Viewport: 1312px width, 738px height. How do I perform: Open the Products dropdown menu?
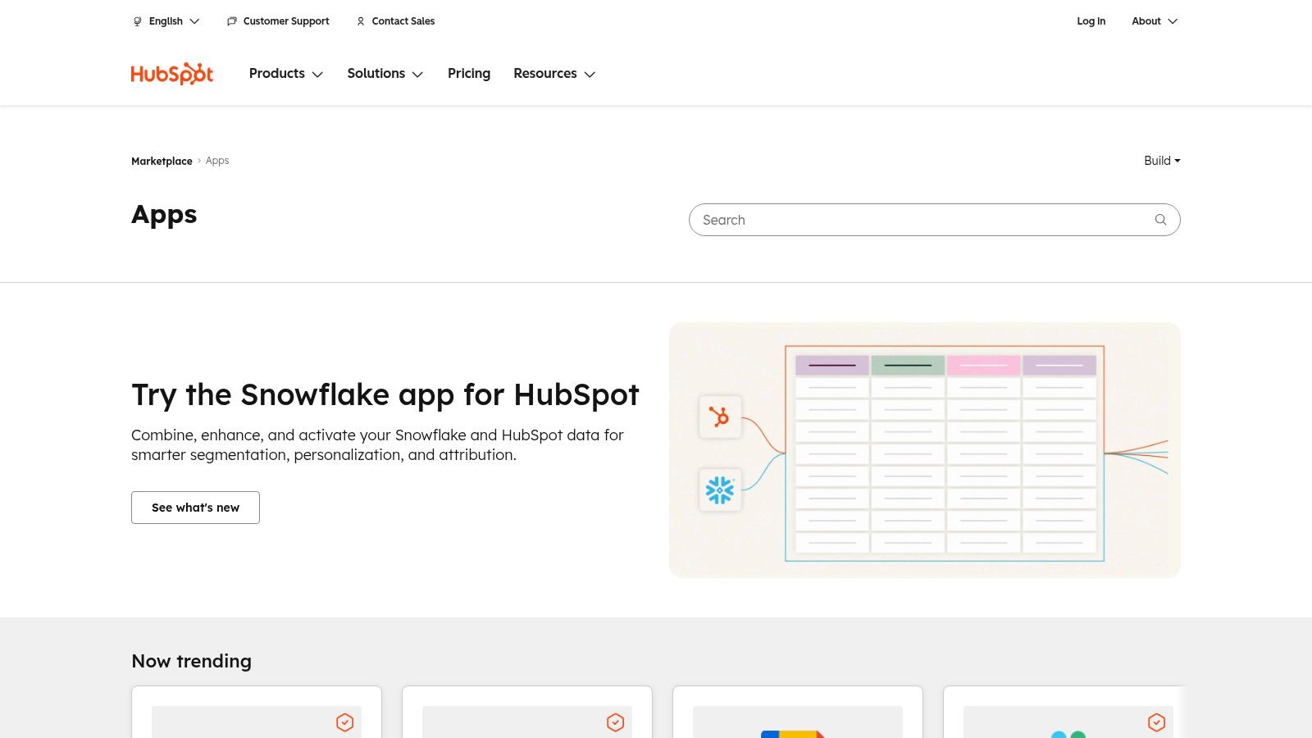point(286,74)
